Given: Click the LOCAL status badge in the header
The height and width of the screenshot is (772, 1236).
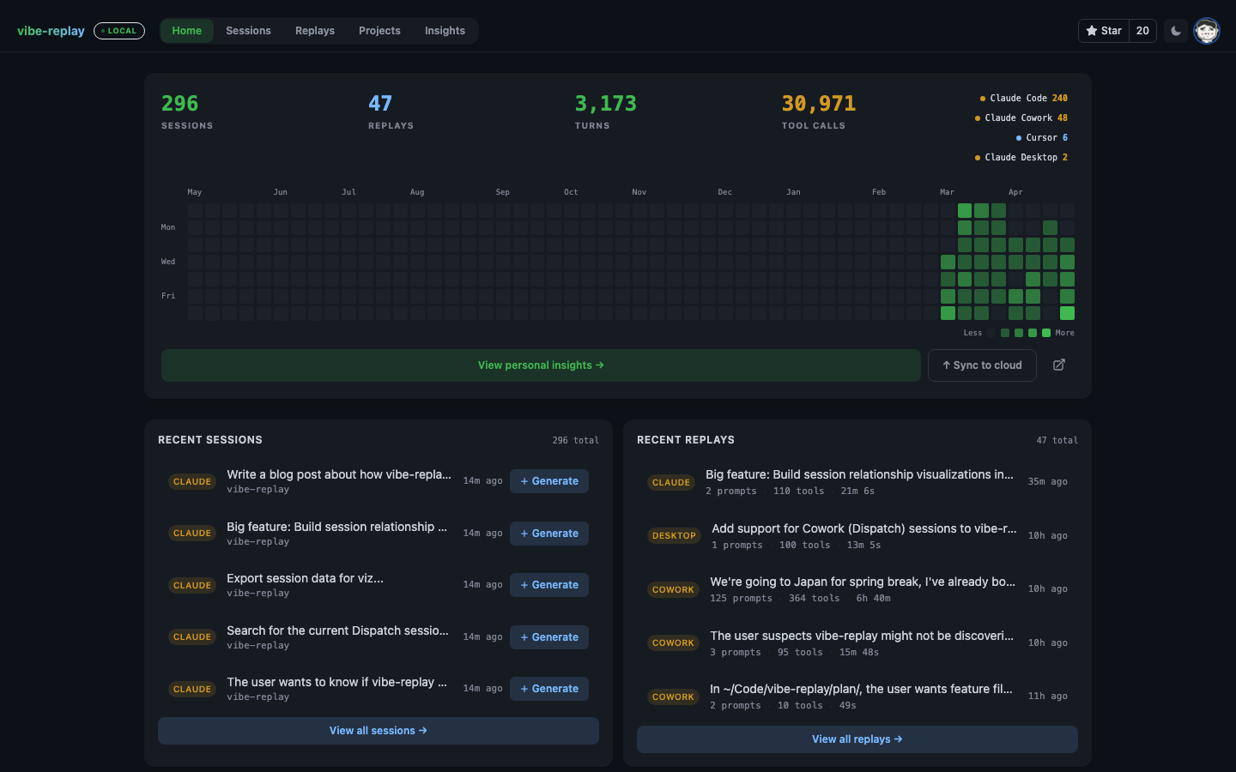Looking at the screenshot, I should [x=118, y=30].
